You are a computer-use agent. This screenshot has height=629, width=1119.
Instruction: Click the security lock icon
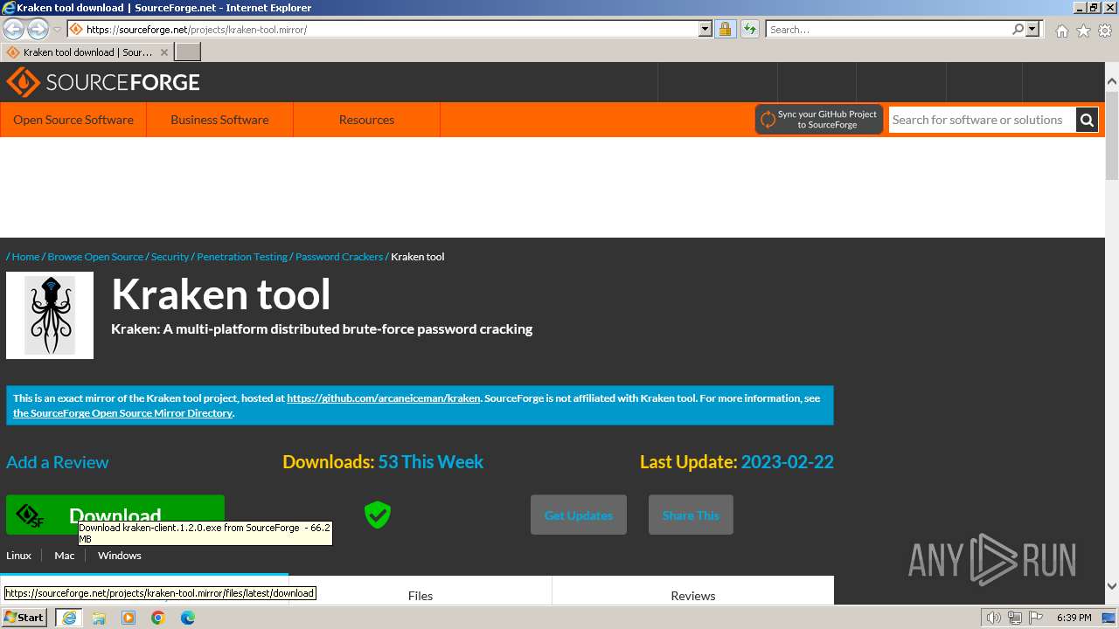tap(725, 29)
